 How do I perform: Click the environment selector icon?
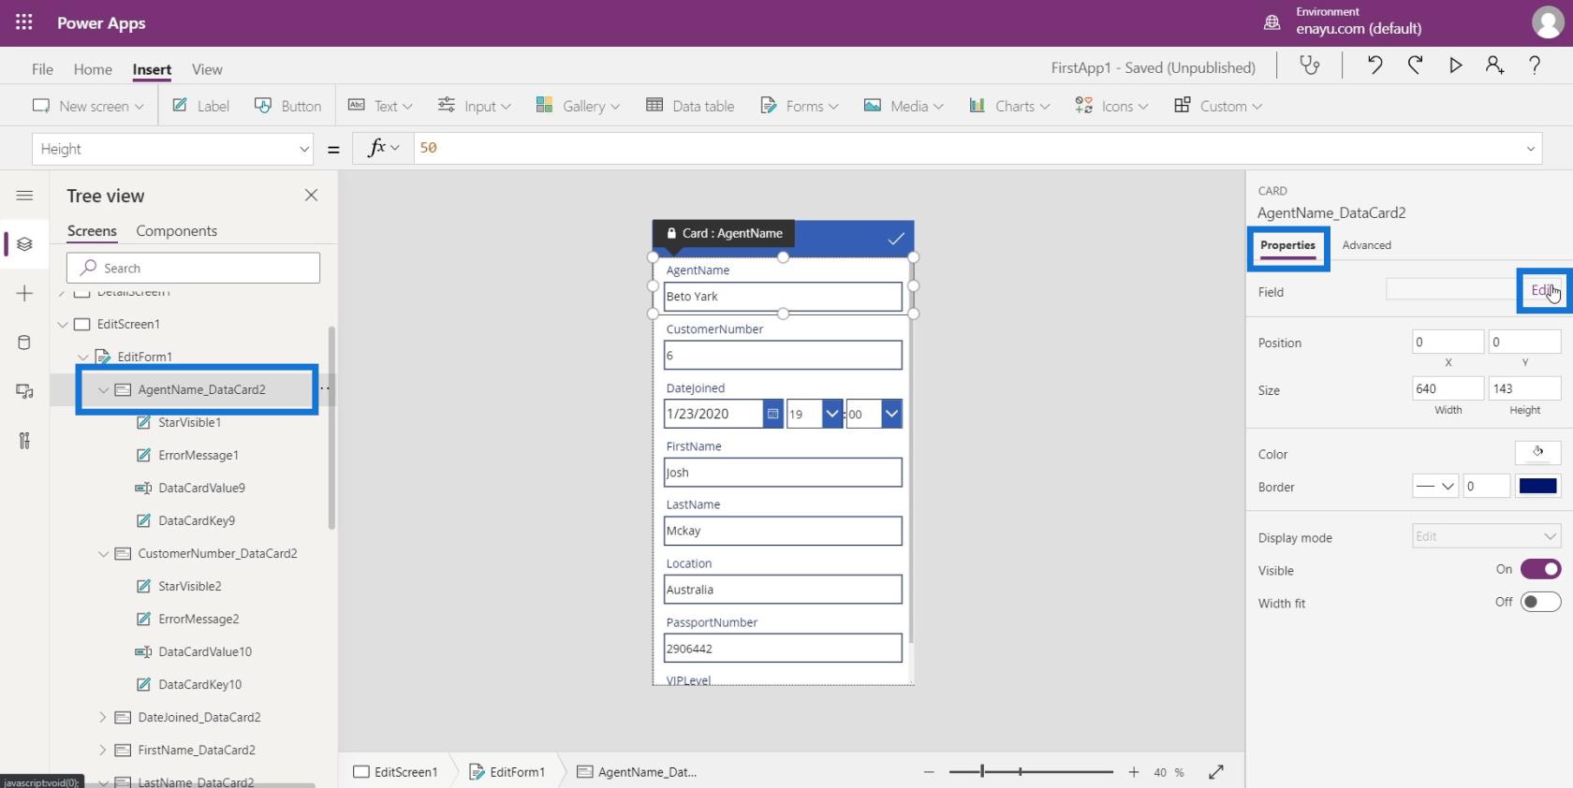(1272, 22)
